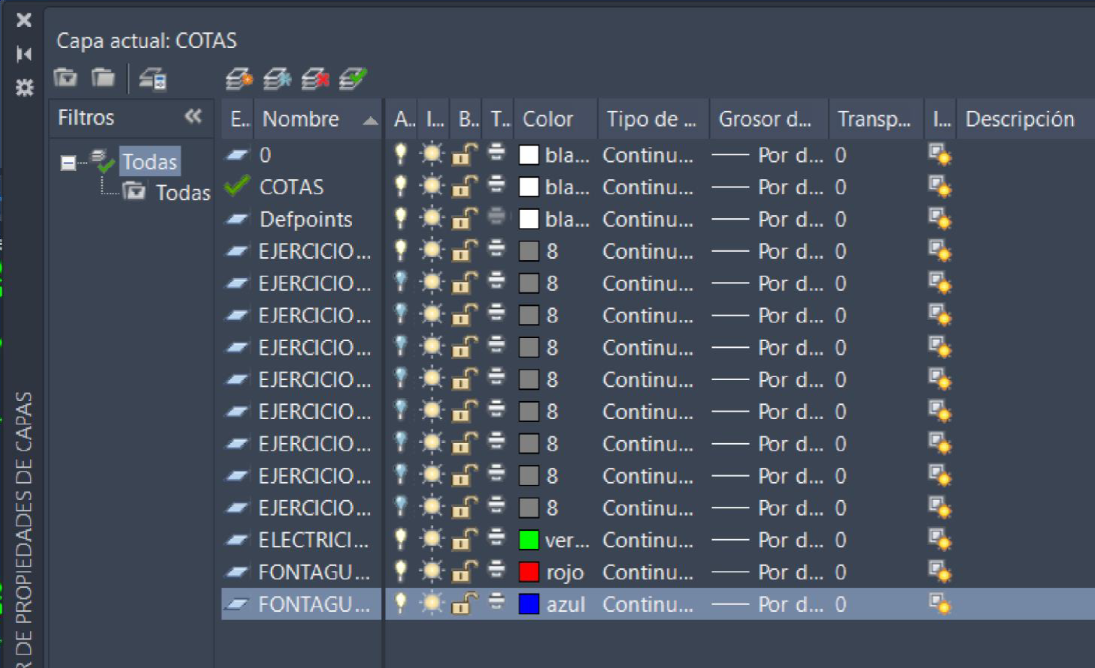Image resolution: width=1095 pixels, height=668 pixels.
Task: Freeze the ELECTRICI... layer
Action: pyautogui.click(x=432, y=539)
